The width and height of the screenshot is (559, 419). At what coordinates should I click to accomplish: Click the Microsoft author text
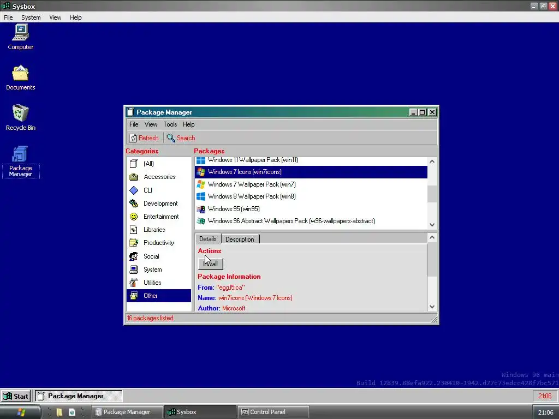point(234,308)
